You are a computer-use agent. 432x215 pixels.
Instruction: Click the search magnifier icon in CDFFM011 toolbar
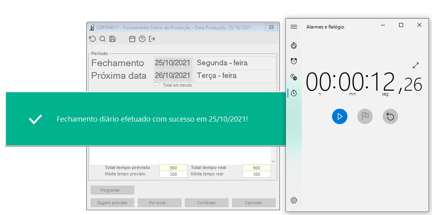click(103, 39)
